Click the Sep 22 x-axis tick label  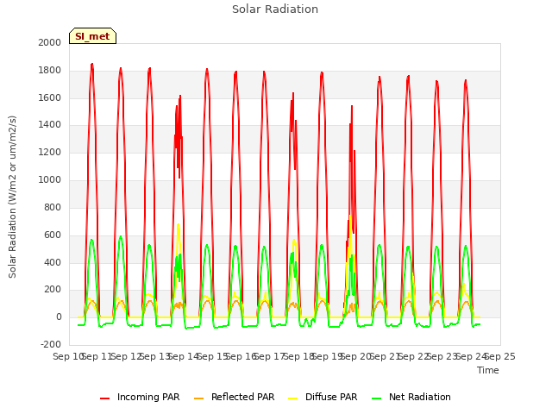414,356
